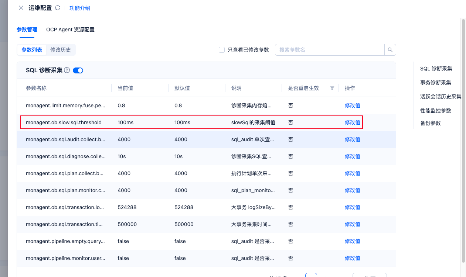
Task: Click 修改值 for monagent.limit.memory.fuse row
Action: coord(353,105)
